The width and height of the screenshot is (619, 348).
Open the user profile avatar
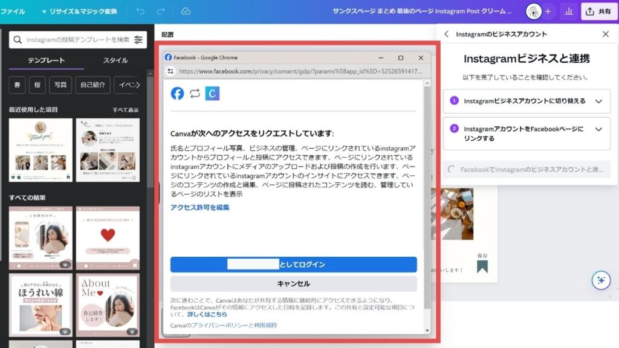click(x=533, y=11)
